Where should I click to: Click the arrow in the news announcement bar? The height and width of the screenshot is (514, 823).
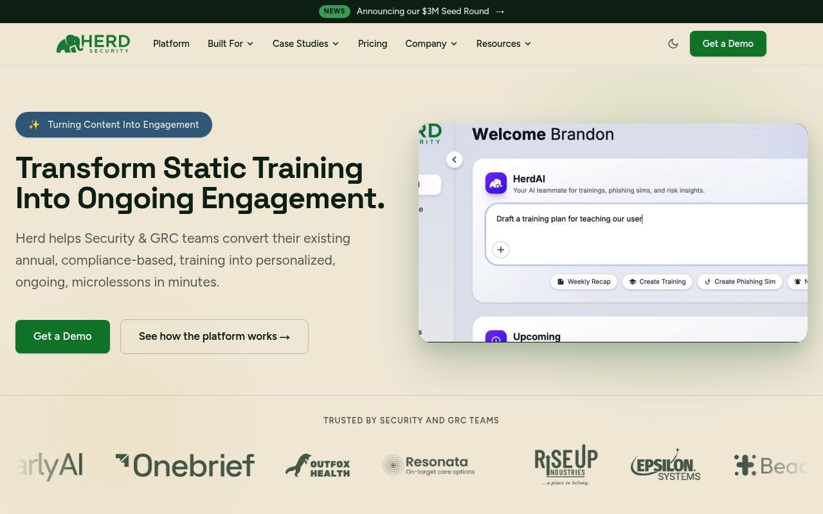pos(500,12)
